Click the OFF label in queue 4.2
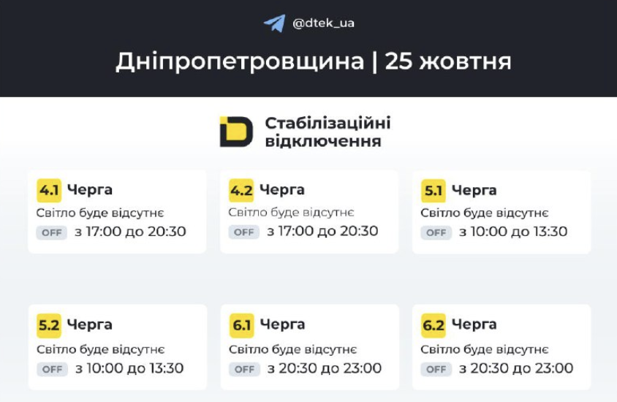The width and height of the screenshot is (617, 402). [244, 232]
